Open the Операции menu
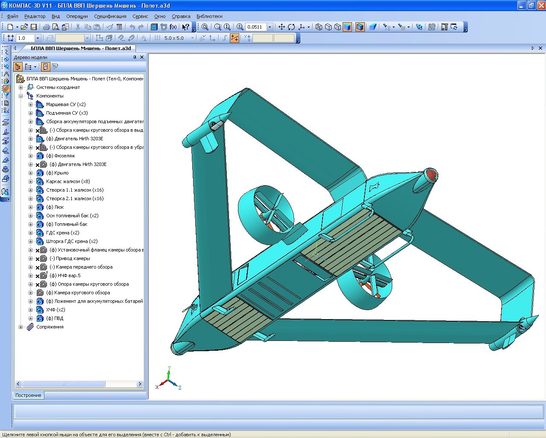The image size is (546, 438). pos(77,16)
